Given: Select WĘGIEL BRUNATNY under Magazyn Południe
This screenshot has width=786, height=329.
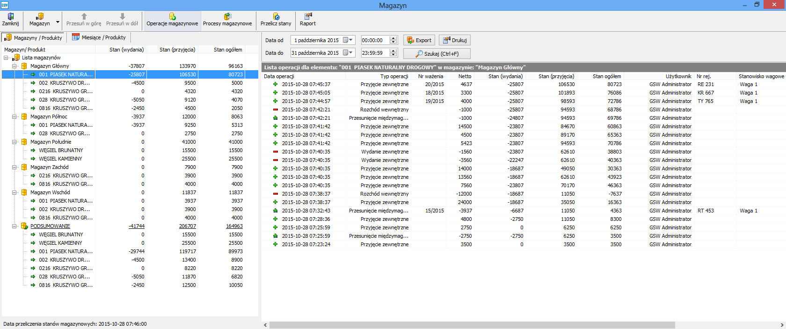Looking at the screenshot, I should click(61, 150).
